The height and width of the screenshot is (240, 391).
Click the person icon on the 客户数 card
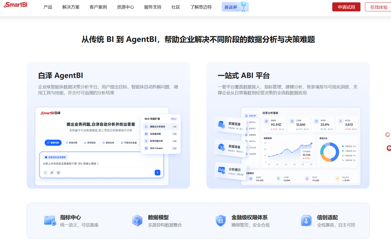pos(341,121)
